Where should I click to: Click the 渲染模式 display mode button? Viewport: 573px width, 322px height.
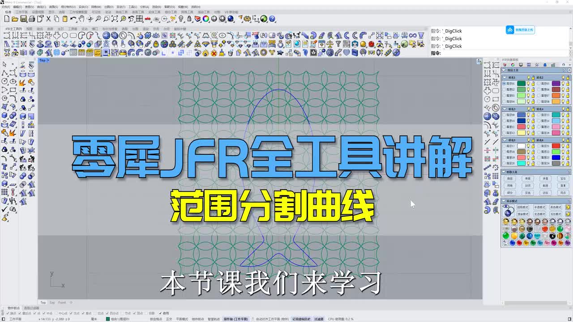click(522, 214)
